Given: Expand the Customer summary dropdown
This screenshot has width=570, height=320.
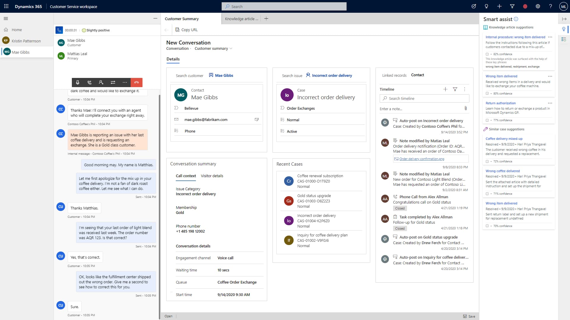Looking at the screenshot, I should pos(231,49).
